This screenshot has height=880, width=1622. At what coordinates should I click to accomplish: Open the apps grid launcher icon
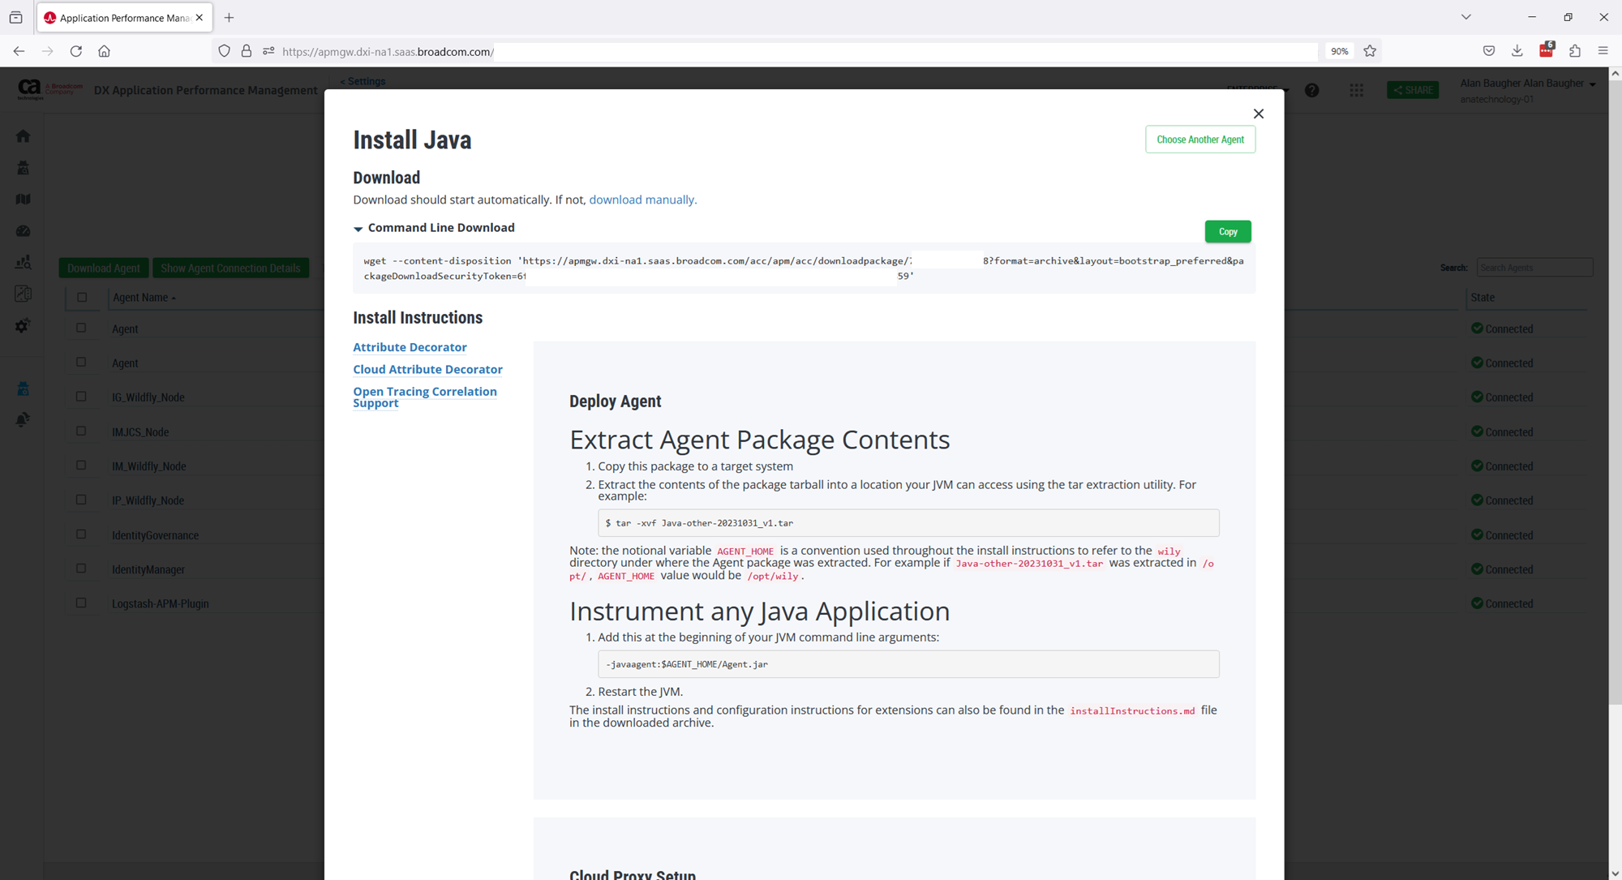click(1356, 90)
